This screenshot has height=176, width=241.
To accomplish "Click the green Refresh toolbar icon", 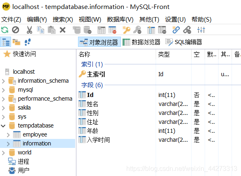I will tap(4, 30).
